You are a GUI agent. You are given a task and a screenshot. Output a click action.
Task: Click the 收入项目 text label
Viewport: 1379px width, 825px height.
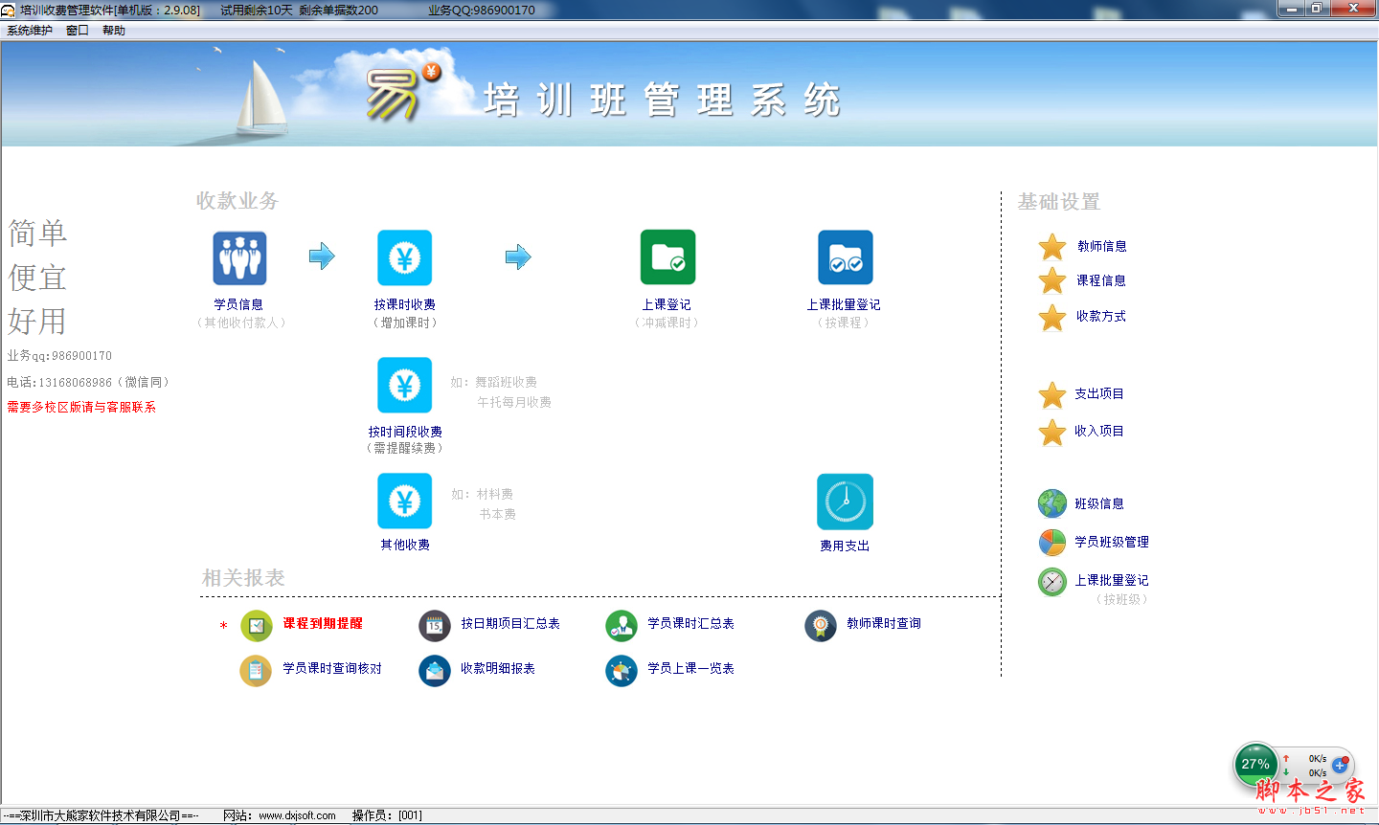(1099, 431)
